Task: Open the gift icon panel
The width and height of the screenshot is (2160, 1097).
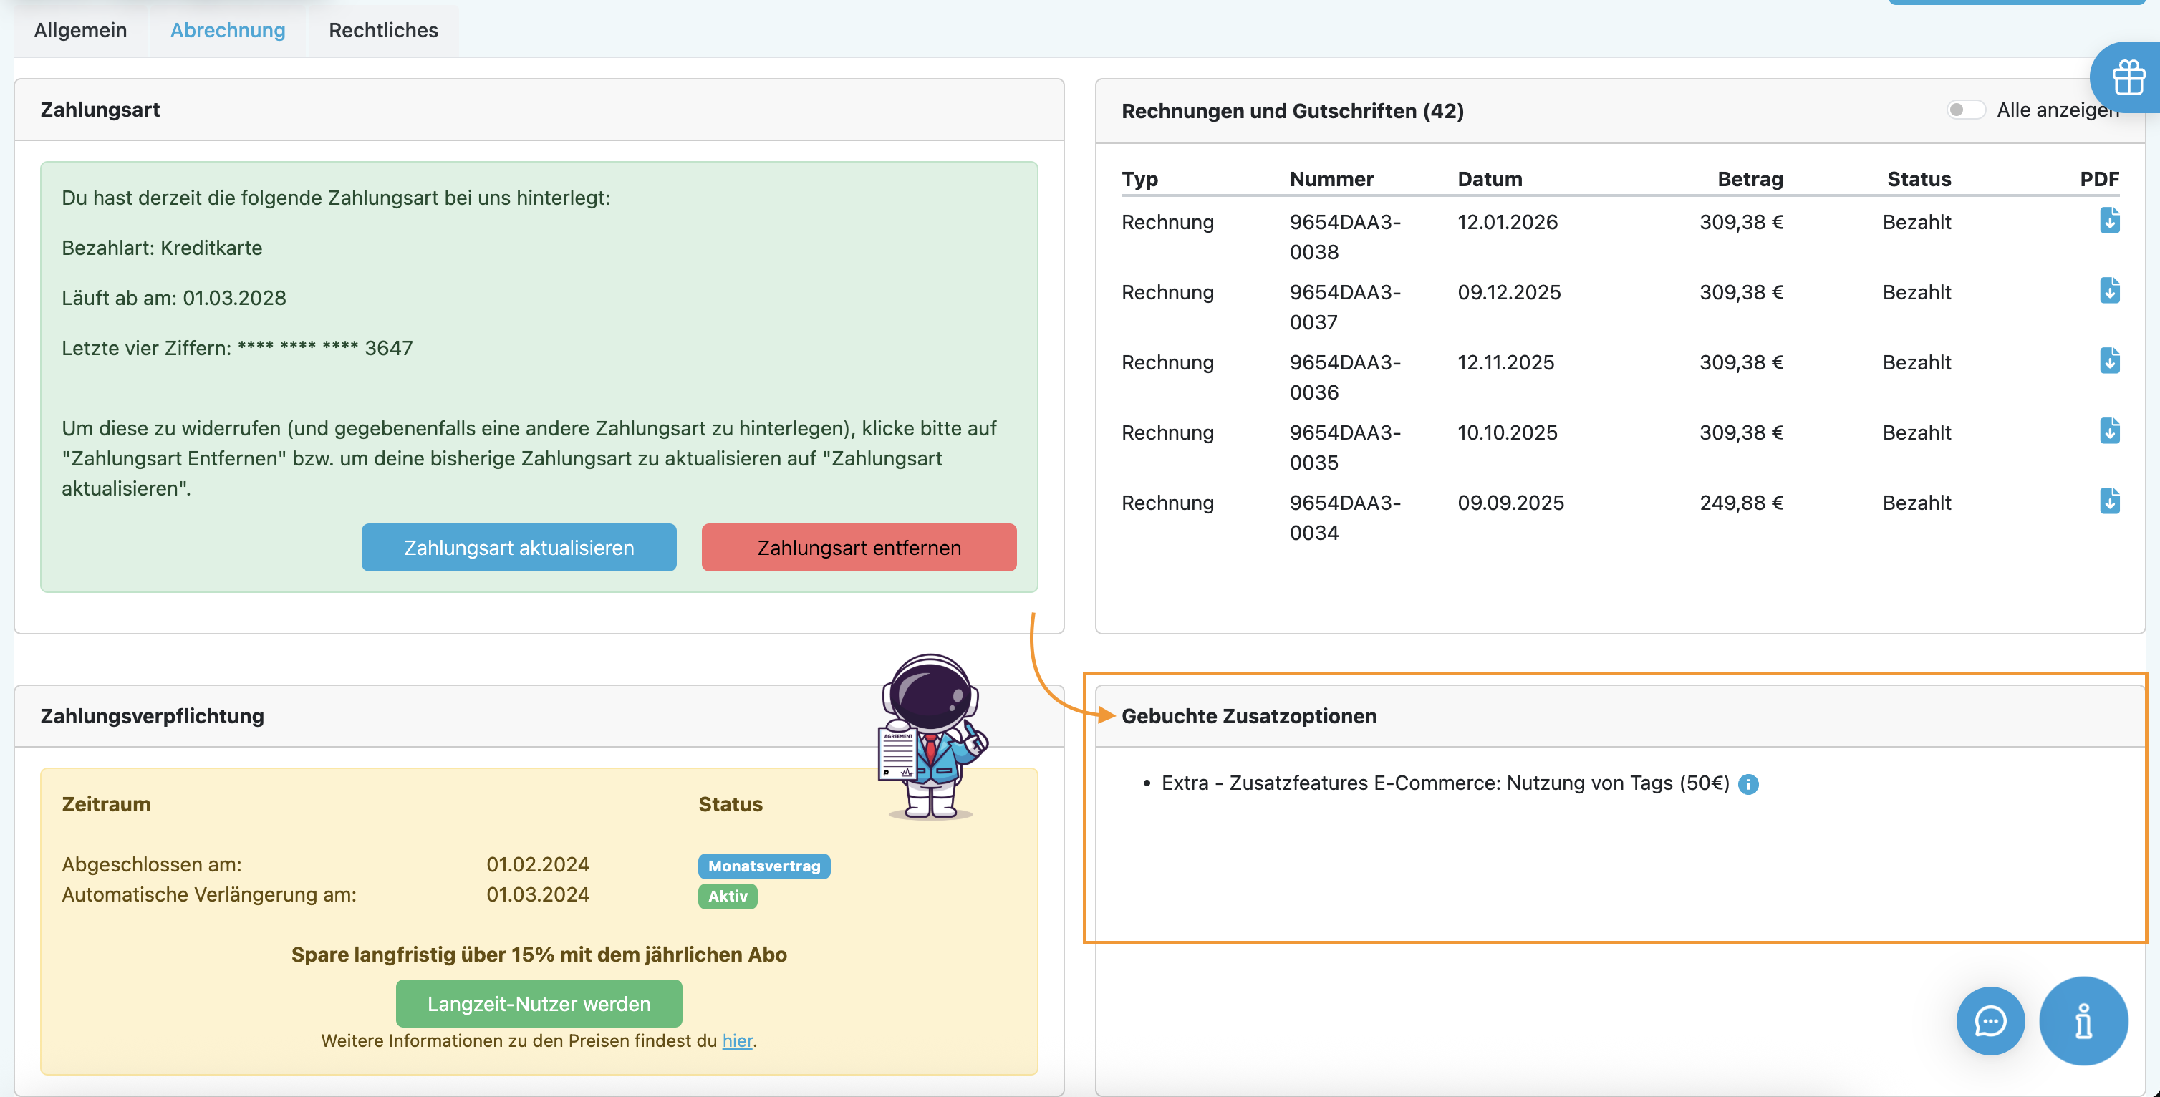Action: pyautogui.click(x=2127, y=78)
